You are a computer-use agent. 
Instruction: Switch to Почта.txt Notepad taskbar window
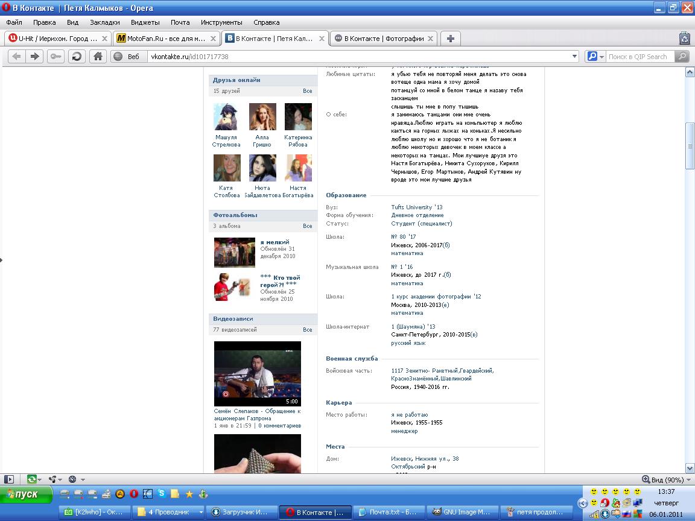click(x=389, y=512)
